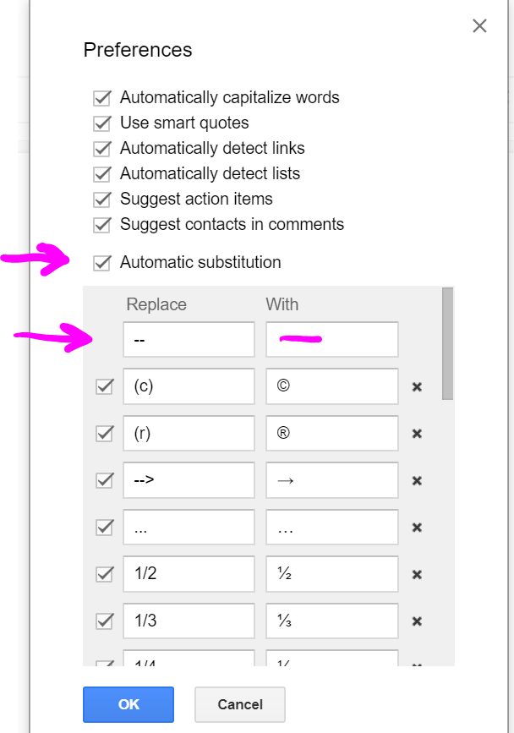Image resolution: width=514 pixels, height=733 pixels.
Task: Disable the 1/2 substitution row
Action: [103, 574]
